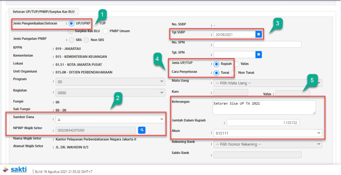
Task: Choose Non Tunai as Cara Penyetoran
Action: point(234,72)
